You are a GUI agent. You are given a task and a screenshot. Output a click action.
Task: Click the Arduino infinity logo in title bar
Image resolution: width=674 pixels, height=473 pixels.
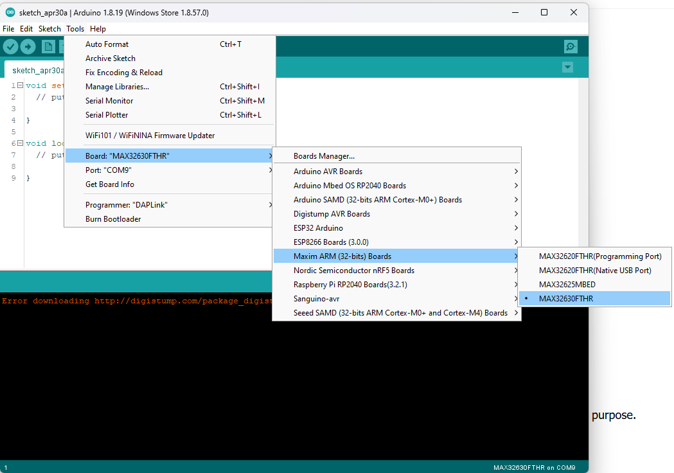[x=10, y=12]
